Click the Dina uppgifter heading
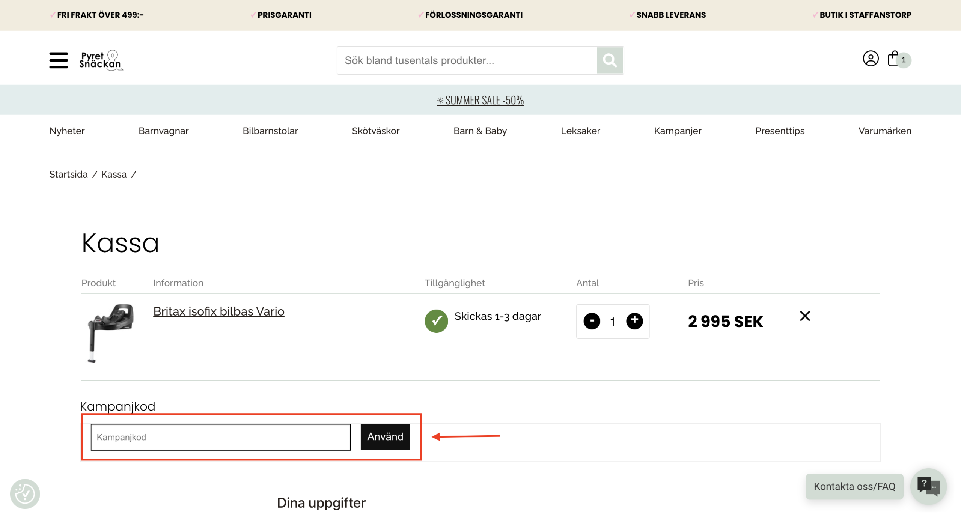The image size is (961, 519). (x=321, y=503)
